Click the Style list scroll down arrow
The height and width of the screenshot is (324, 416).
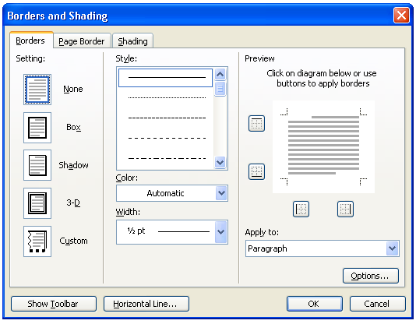[x=220, y=162]
